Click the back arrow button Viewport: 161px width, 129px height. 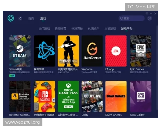tap(20, 18)
